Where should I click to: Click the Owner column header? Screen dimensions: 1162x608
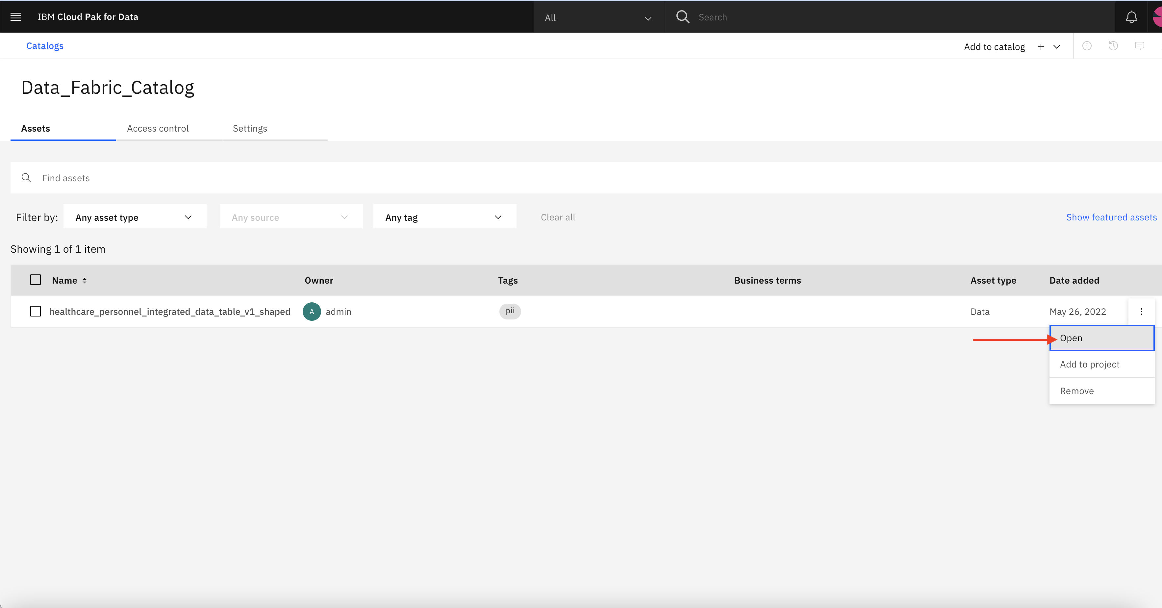click(318, 281)
